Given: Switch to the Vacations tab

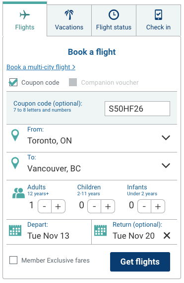Looking at the screenshot, I should [69, 20].
